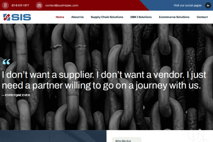The width and height of the screenshot is (213, 142).
Task: Click the blue quotation mark graphic
Action: [6, 62]
